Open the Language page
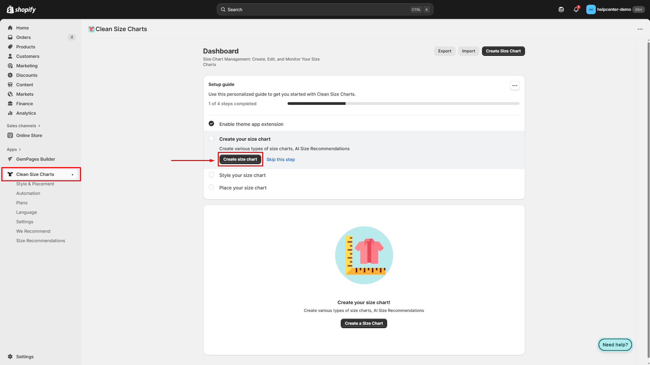Image resolution: width=650 pixels, height=365 pixels. coord(27,212)
